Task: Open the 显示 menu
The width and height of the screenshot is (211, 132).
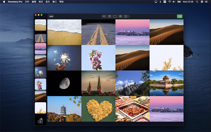Action: click(47, 2)
